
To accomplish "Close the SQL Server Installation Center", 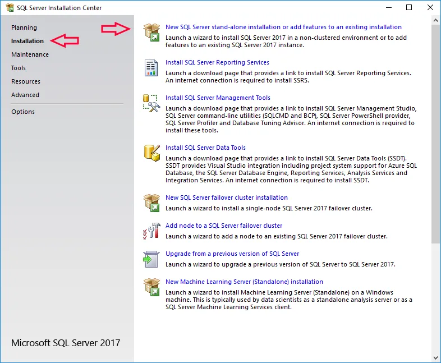I will [430, 8].
